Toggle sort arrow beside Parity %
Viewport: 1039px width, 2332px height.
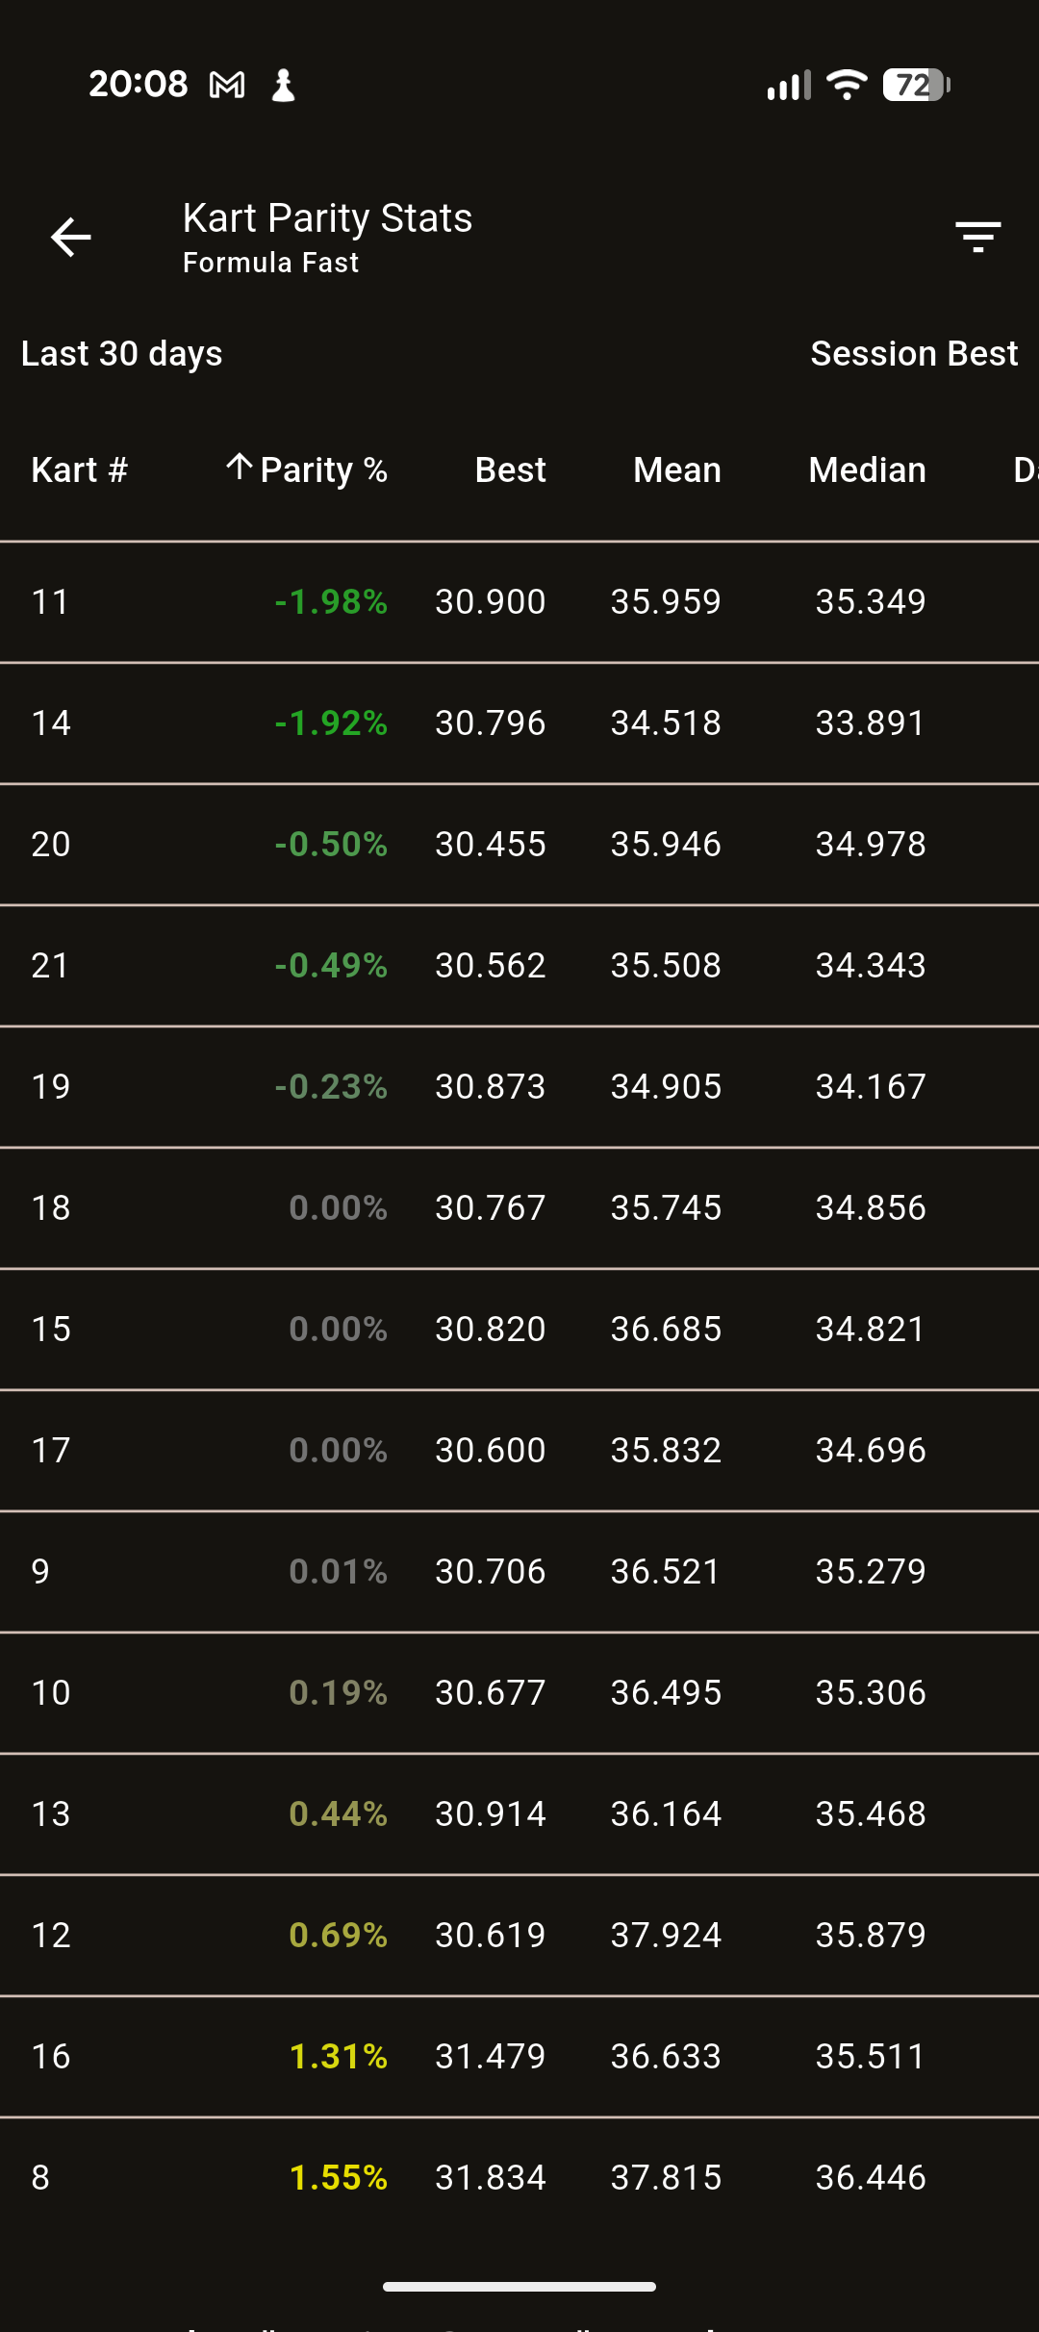(x=240, y=469)
